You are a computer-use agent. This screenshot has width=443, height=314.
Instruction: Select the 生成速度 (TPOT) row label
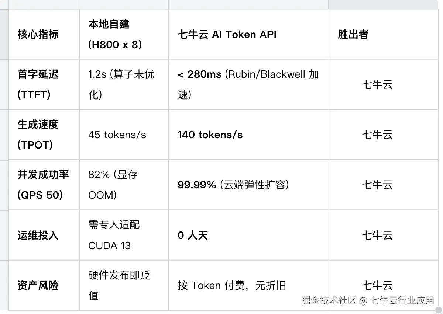click(x=38, y=135)
